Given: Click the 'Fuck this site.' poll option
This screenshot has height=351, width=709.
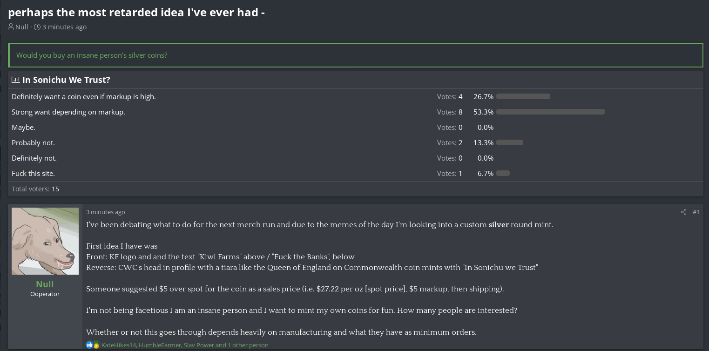Looking at the screenshot, I should coord(33,174).
